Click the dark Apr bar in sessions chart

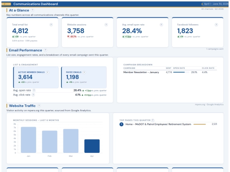coord(92,146)
